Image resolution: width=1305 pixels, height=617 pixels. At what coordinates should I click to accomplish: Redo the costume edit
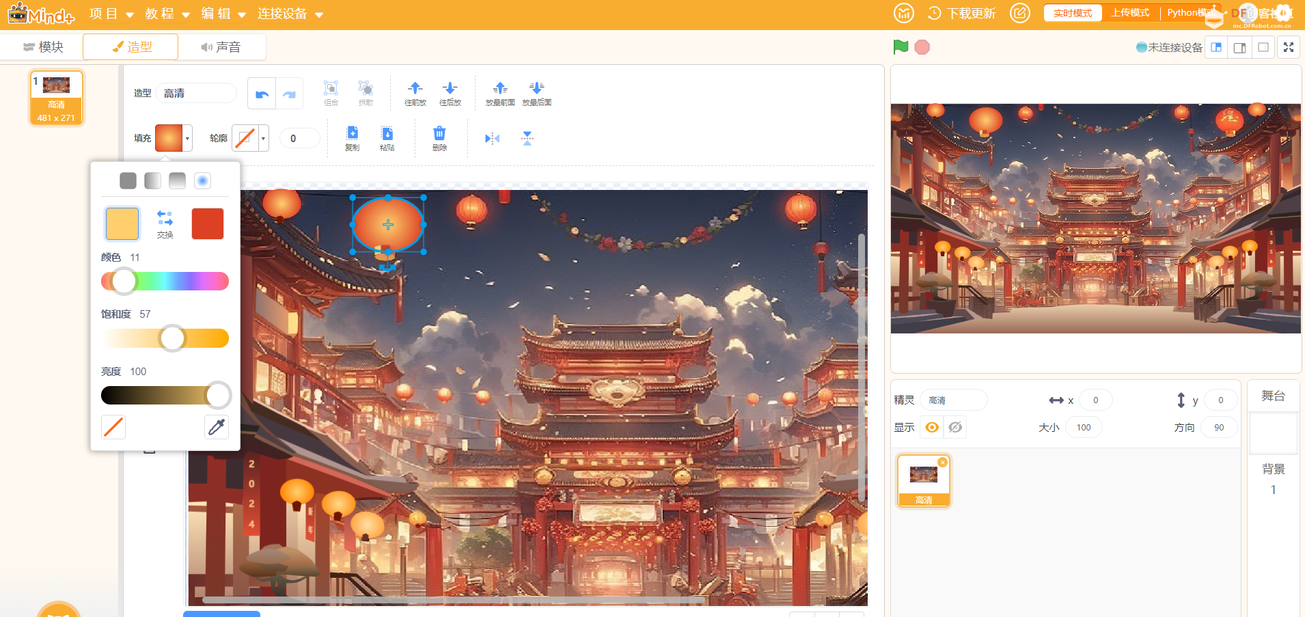click(x=290, y=94)
